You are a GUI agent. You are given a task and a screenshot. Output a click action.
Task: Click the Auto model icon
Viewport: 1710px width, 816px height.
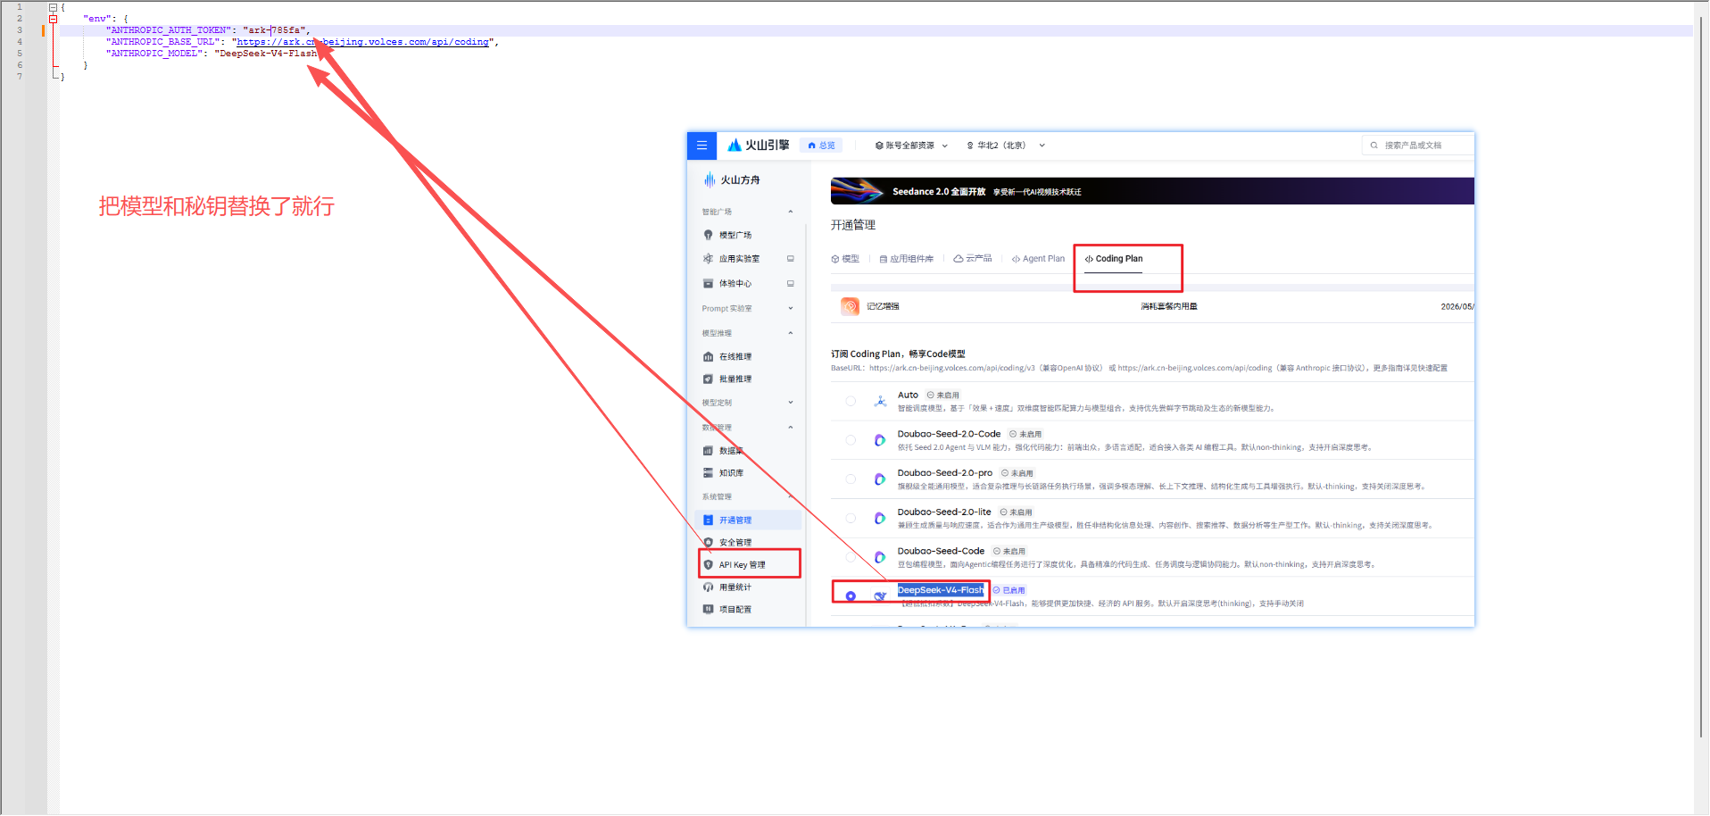[880, 401]
